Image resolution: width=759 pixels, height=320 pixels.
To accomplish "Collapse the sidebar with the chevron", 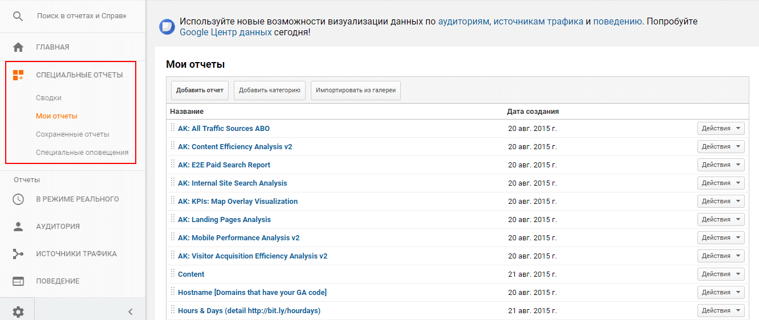I will pyautogui.click(x=130, y=311).
